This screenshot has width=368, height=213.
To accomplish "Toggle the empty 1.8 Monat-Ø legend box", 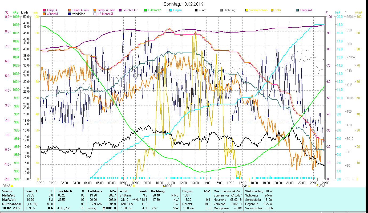I will [95, 14].
